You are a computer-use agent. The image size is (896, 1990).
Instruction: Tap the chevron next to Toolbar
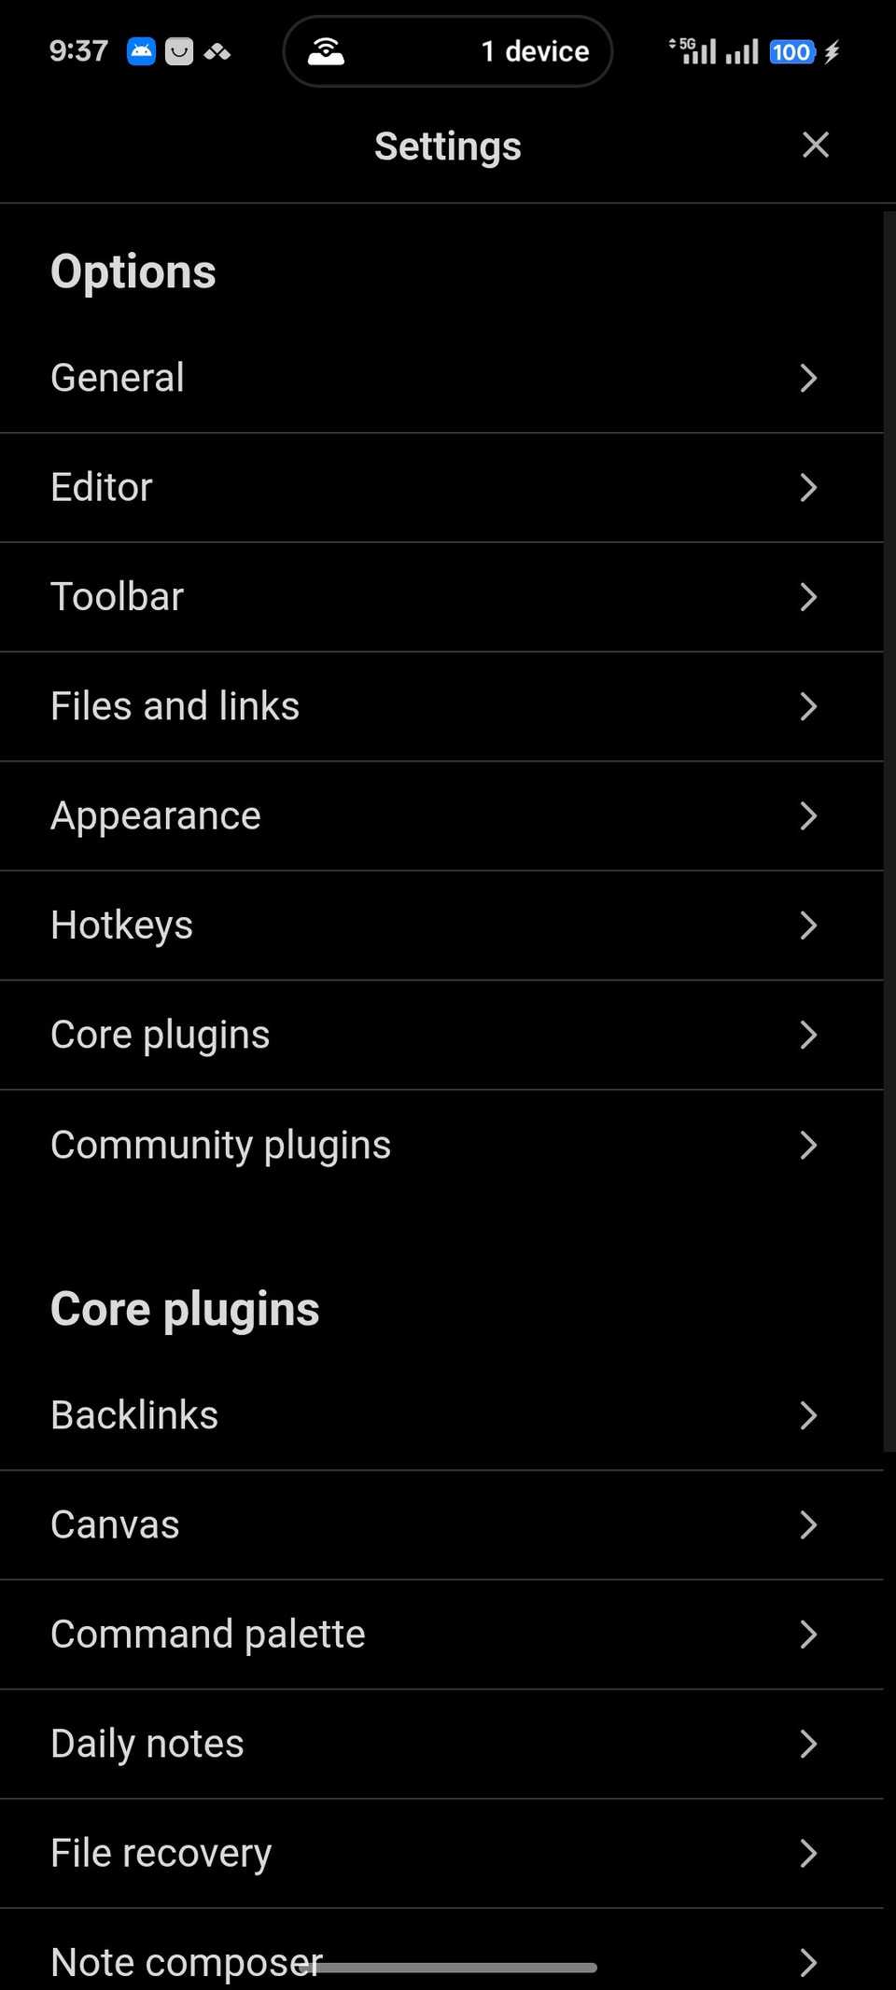point(808,597)
